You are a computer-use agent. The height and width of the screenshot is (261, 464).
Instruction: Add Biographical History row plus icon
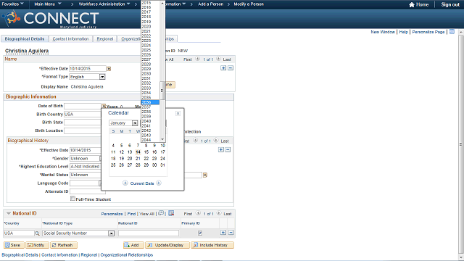(221, 150)
